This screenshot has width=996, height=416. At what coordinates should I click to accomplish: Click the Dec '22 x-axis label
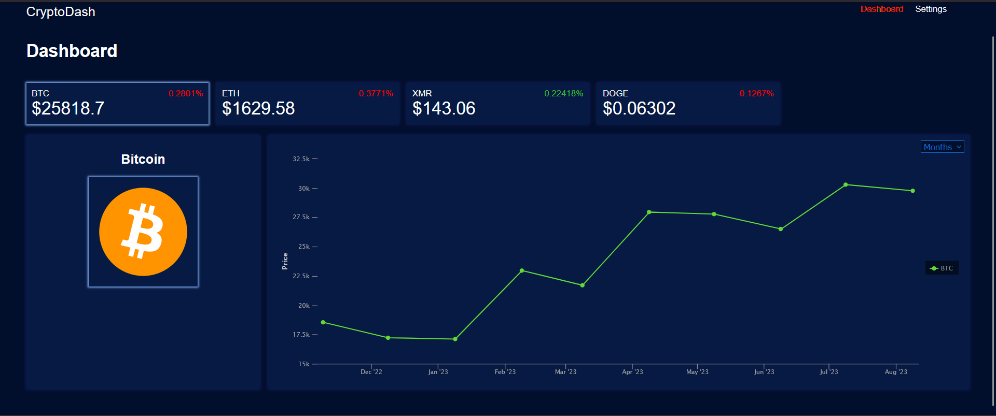(x=371, y=372)
